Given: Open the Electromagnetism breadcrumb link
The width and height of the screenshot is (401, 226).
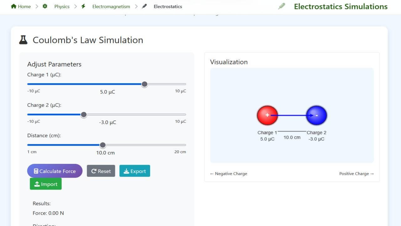Looking at the screenshot, I should click(111, 6).
